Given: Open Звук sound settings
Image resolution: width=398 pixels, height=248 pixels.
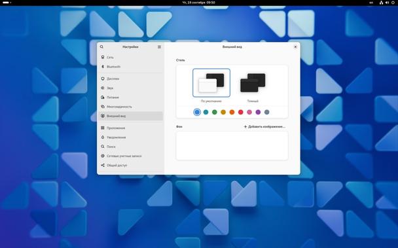Looking at the screenshot, I should point(131,88).
